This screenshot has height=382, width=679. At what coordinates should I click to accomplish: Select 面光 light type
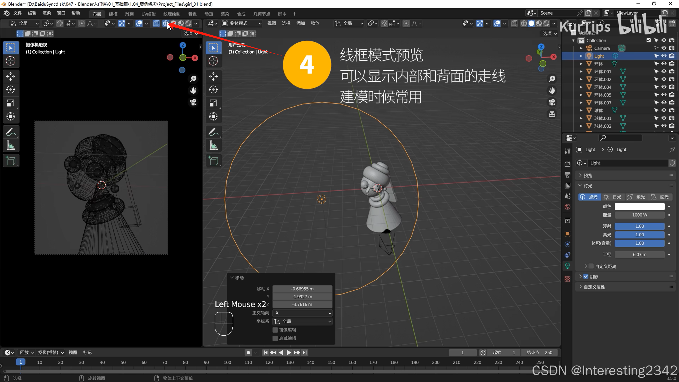point(661,197)
